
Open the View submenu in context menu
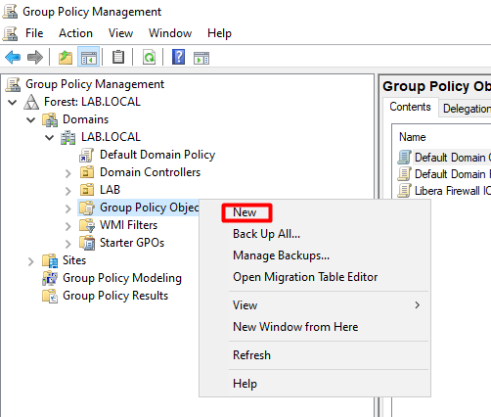click(315, 305)
